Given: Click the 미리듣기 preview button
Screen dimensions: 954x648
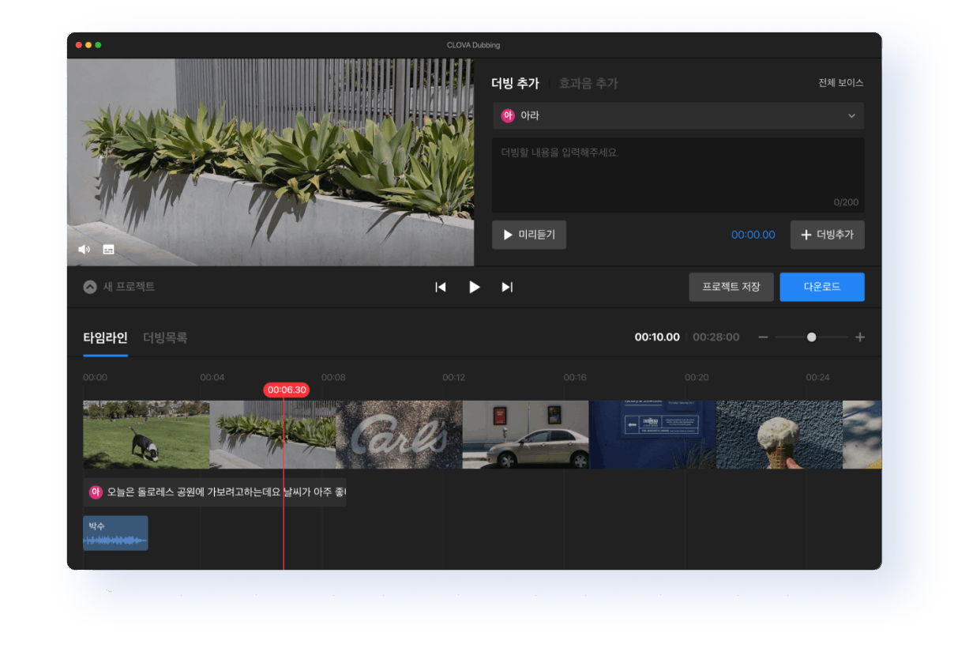Looking at the screenshot, I should click(x=528, y=235).
